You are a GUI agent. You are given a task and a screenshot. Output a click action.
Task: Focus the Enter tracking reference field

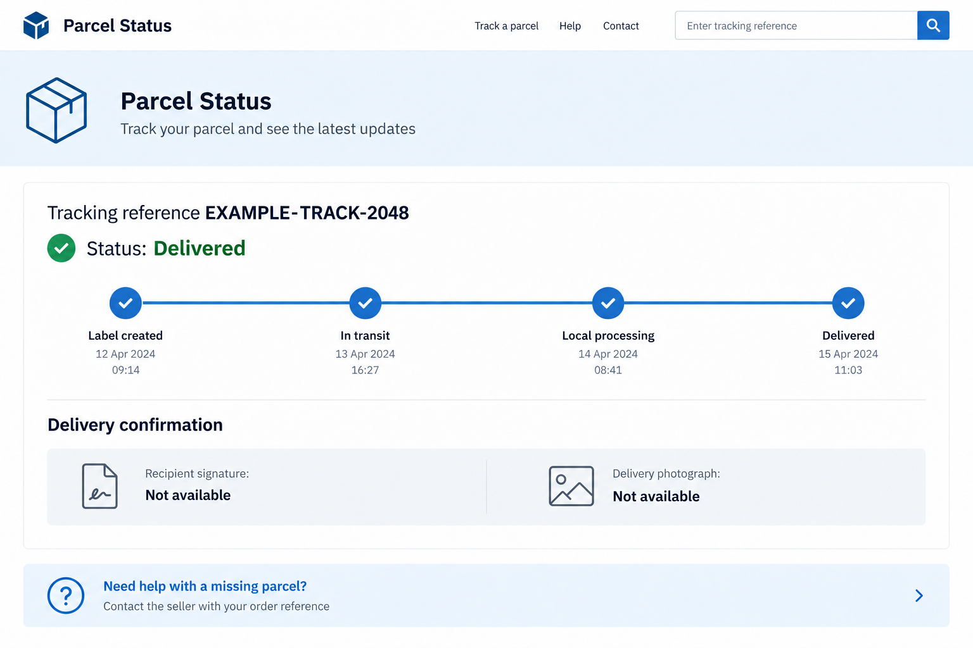[x=796, y=25]
